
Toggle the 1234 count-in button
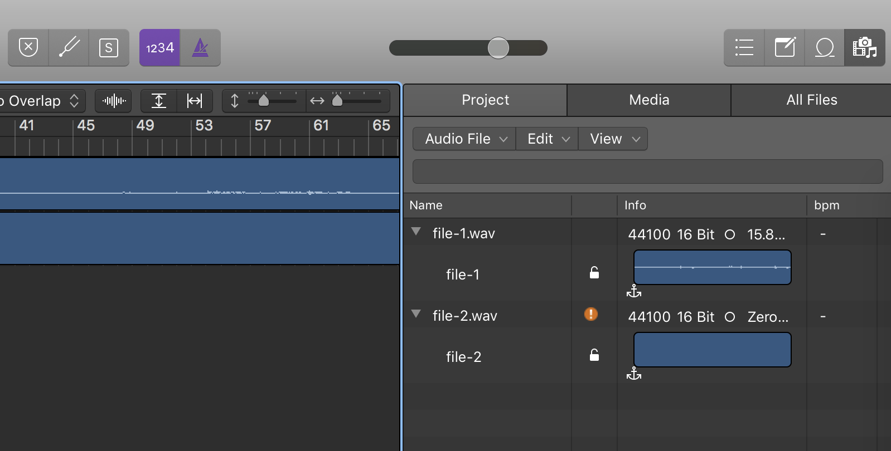point(159,48)
